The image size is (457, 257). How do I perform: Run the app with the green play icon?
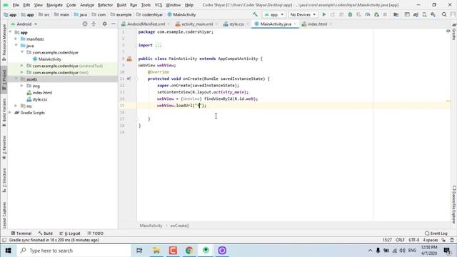[x=323, y=14]
